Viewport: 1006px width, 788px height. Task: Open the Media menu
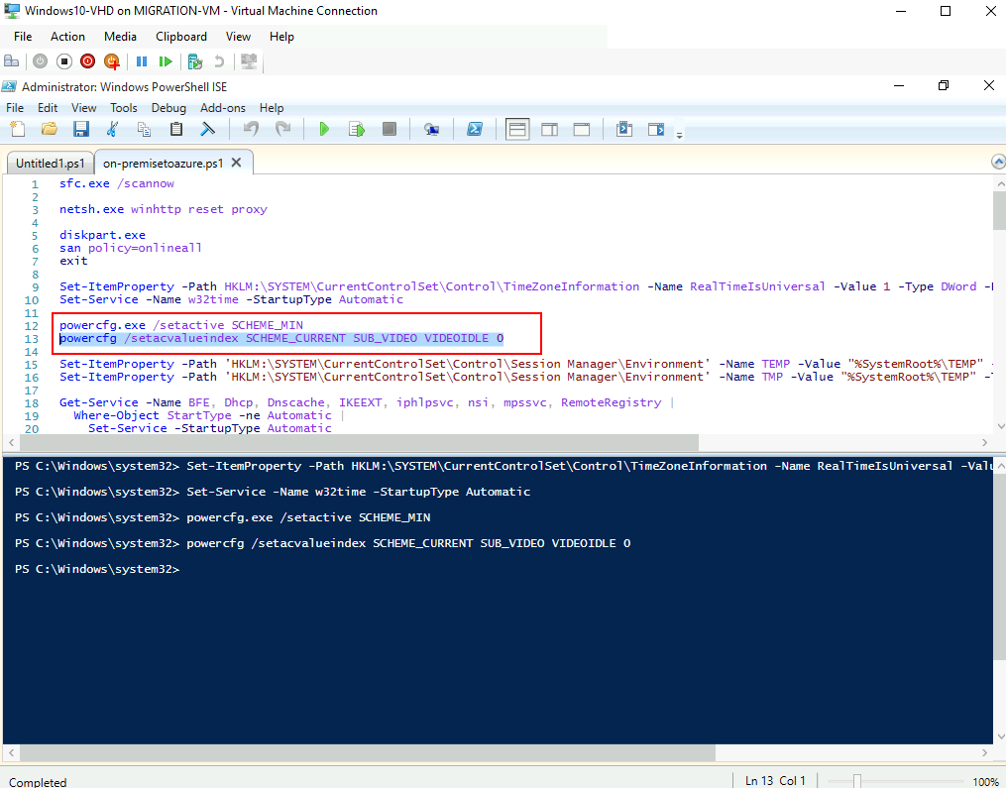(120, 37)
